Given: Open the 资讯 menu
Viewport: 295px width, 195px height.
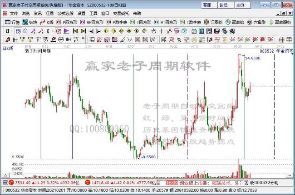Looking at the screenshot, I should point(38,13).
